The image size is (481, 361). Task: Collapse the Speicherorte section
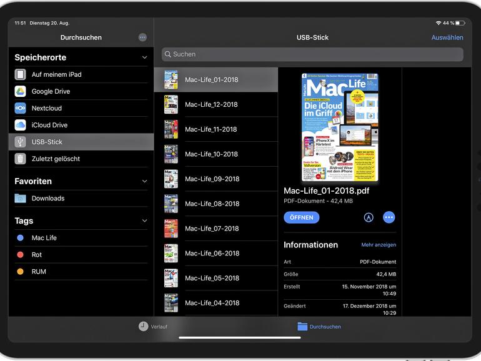(144, 57)
